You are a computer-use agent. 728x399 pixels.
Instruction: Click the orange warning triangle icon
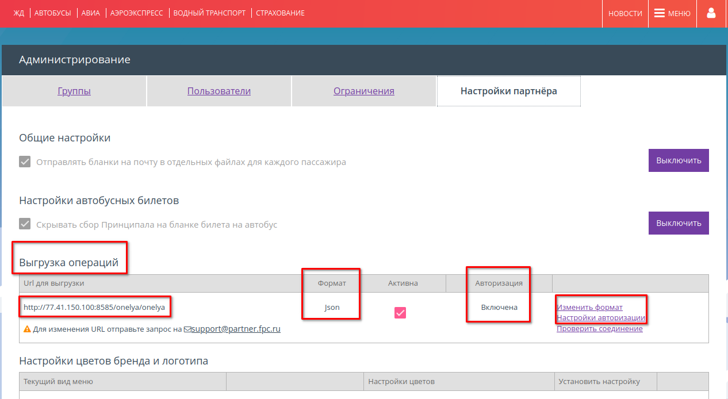27,329
